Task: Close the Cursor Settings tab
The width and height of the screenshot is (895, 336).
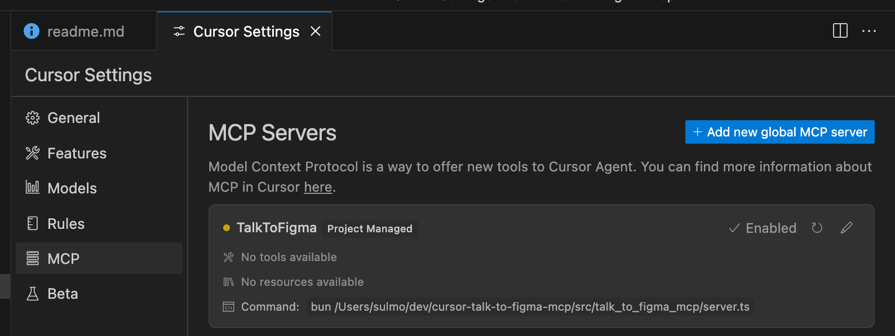Action: tap(316, 31)
